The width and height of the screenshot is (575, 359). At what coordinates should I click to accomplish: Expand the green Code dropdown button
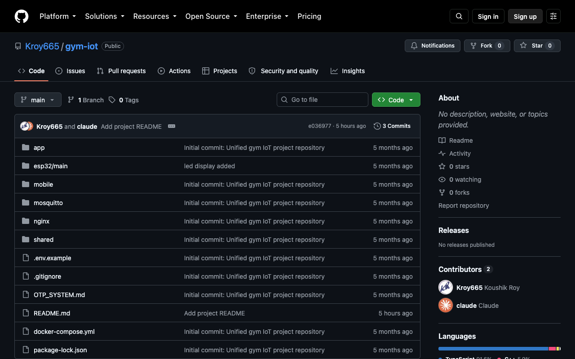(x=396, y=100)
